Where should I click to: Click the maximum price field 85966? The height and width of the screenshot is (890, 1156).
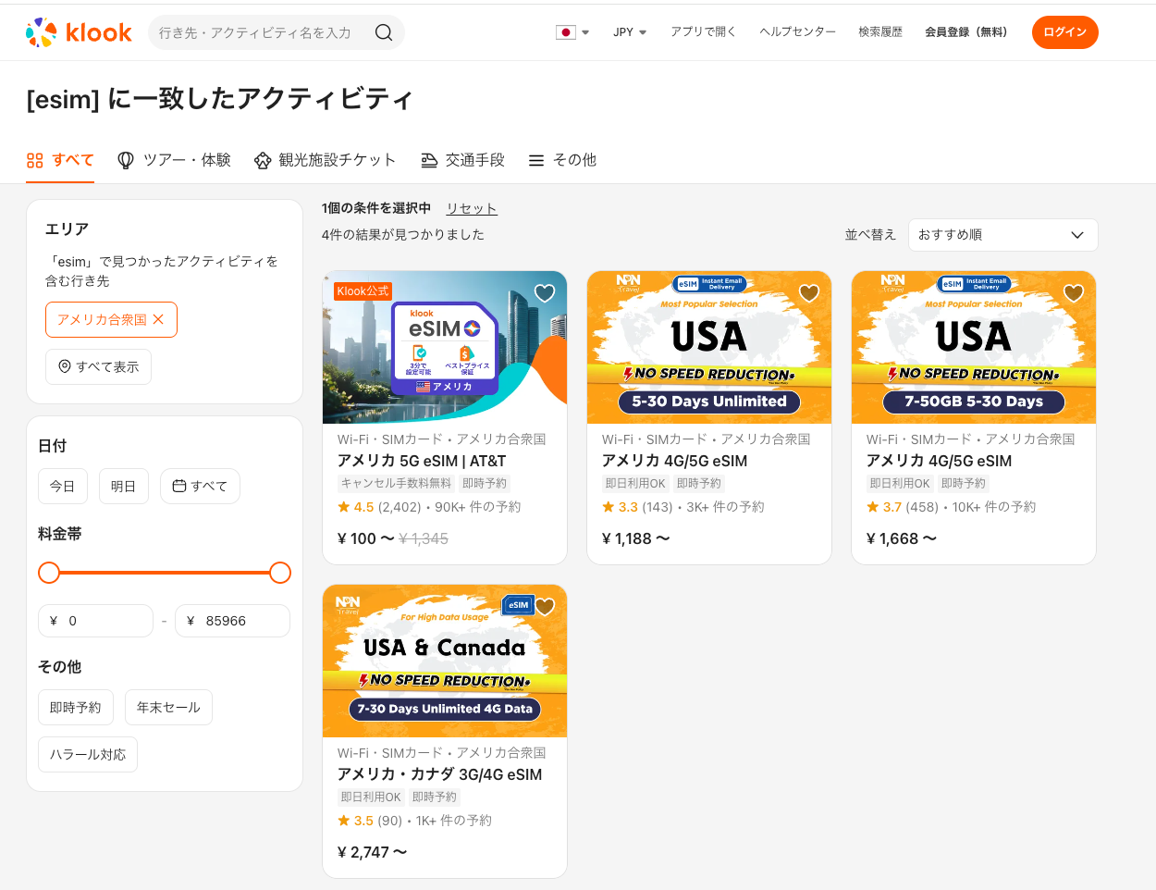pos(232,621)
